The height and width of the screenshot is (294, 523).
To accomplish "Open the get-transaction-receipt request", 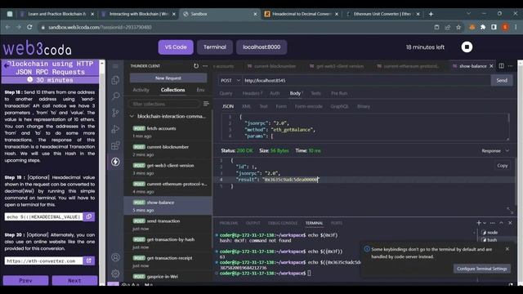I will (168, 261).
